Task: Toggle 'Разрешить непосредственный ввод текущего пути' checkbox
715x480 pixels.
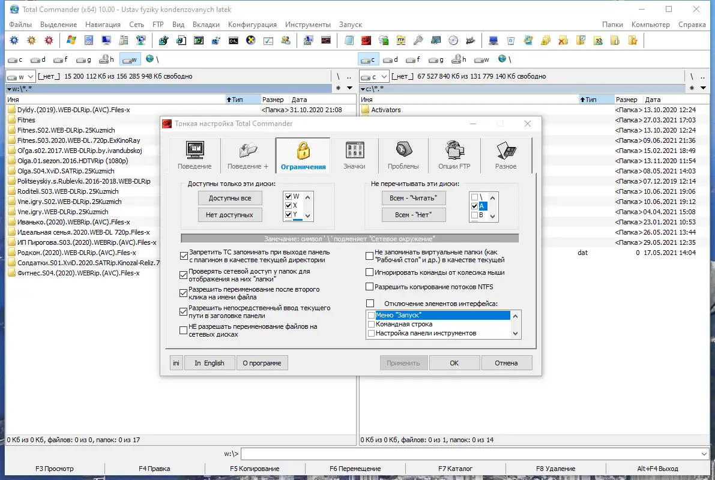Action: click(x=184, y=312)
